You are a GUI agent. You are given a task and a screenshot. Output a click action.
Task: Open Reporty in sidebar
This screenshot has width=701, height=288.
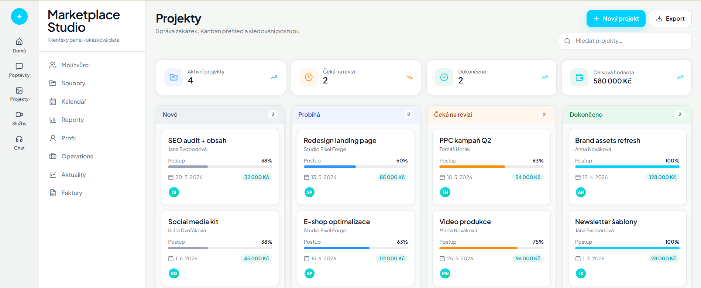coord(92,120)
